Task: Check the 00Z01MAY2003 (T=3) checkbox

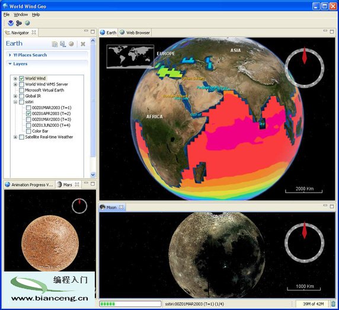Action: click(28, 119)
